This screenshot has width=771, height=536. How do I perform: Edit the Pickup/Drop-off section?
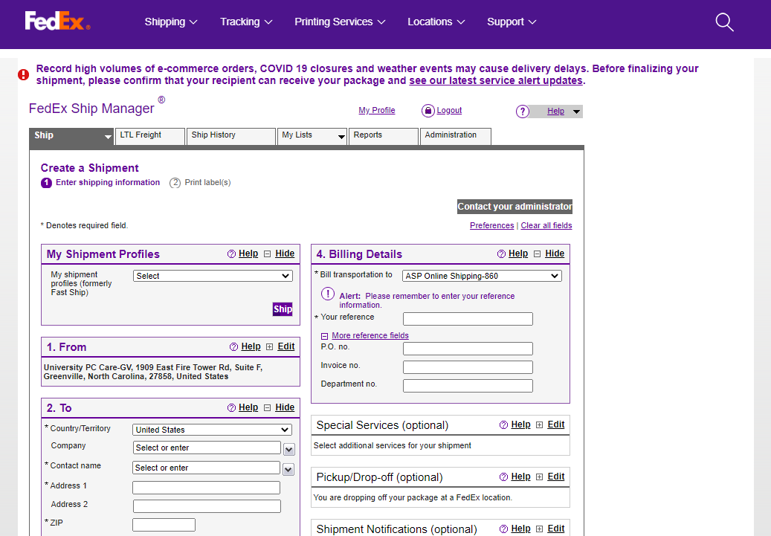[x=555, y=477]
